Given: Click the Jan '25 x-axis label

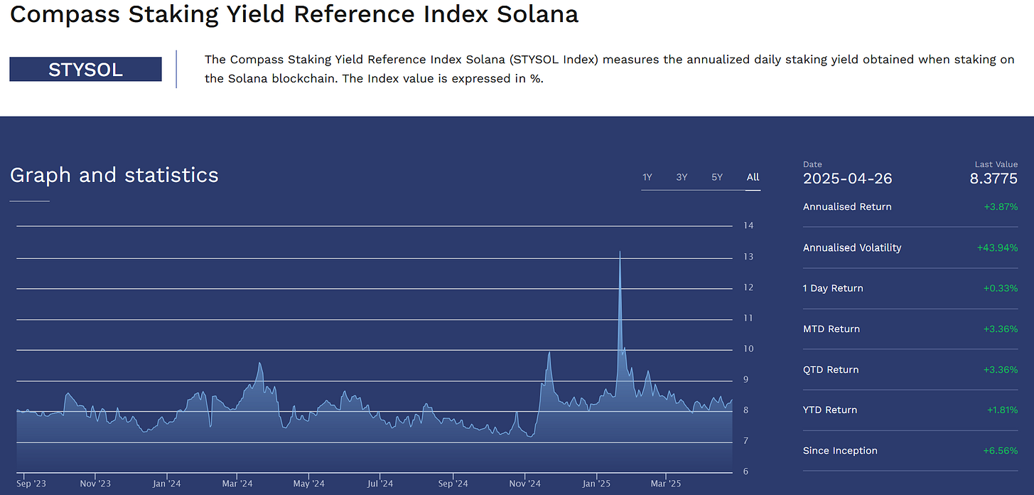Looking at the screenshot, I should pyautogui.click(x=596, y=484).
